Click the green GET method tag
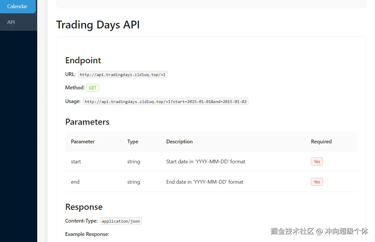This screenshot has height=242, width=375. click(x=93, y=88)
